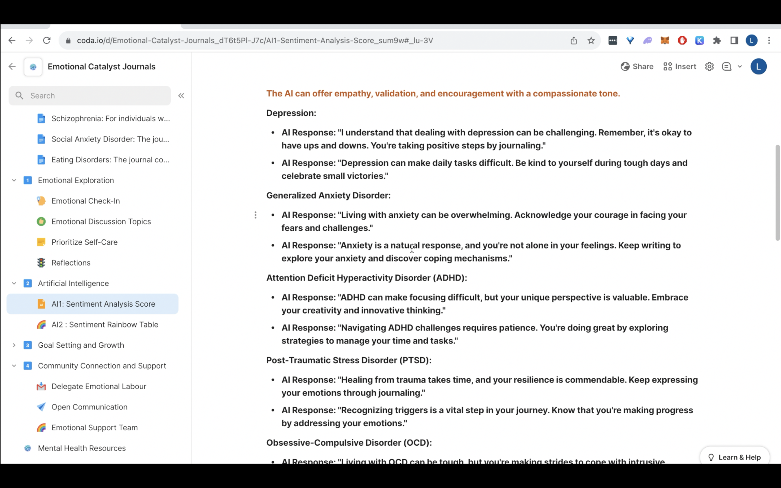The image size is (781, 488).
Task: Open AI2 : Sentiment Rainbow Table page
Action: coord(105,324)
